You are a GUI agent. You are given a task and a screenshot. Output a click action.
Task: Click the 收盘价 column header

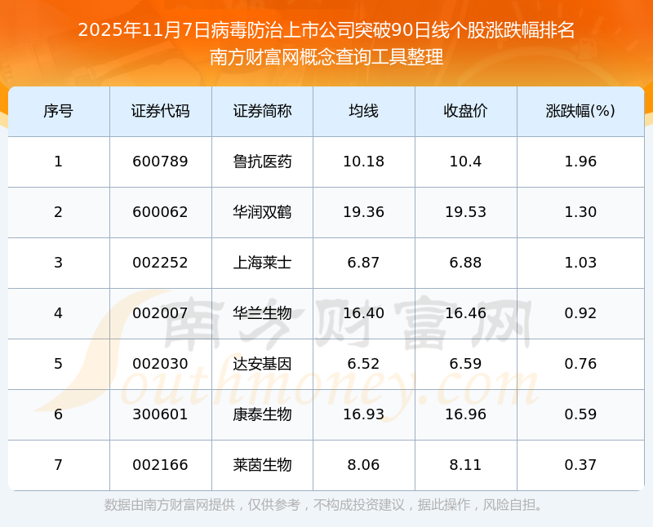click(x=465, y=111)
